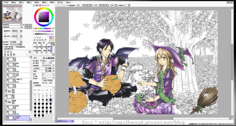Click the 正常 button in top toolbar
The height and width of the screenshot is (126, 236).
112,5
